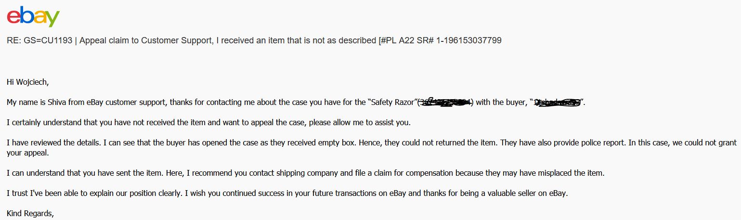Click the 'Kind Regards,' closing line
This screenshot has width=741, height=220.
tap(30, 213)
